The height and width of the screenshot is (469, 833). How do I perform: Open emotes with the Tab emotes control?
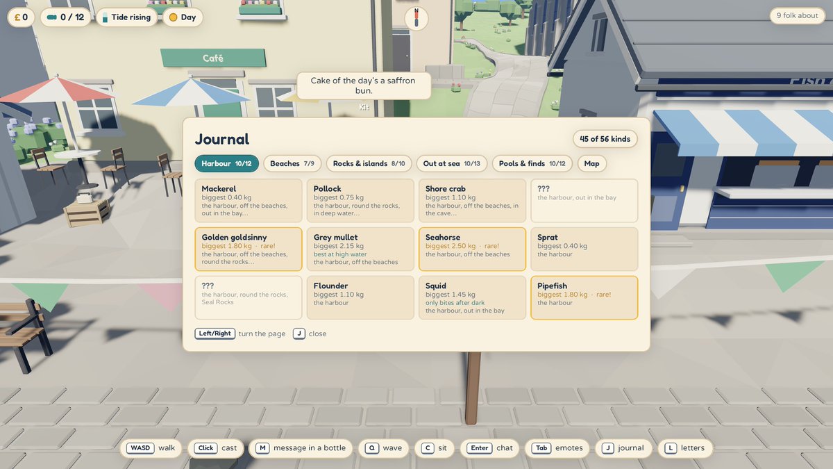557,448
